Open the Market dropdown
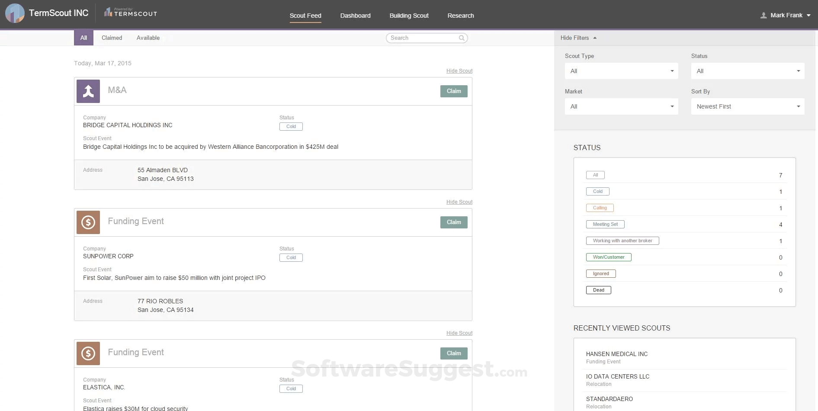This screenshot has width=818, height=411. (621, 106)
